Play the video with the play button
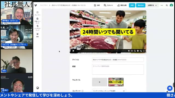Screen dimensions: 175x98 (74, 51)
